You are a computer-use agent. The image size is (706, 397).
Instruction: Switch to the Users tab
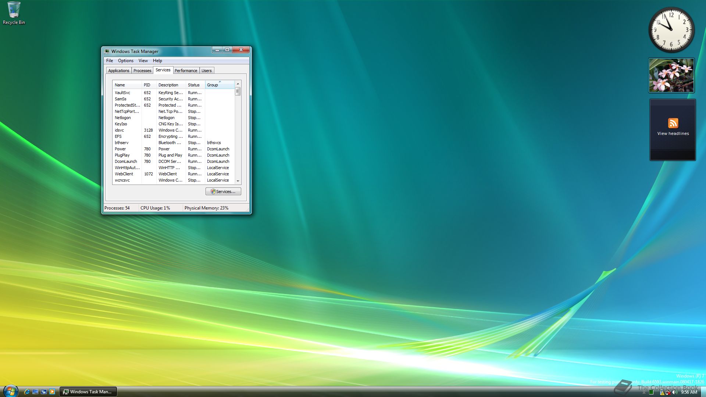point(207,71)
